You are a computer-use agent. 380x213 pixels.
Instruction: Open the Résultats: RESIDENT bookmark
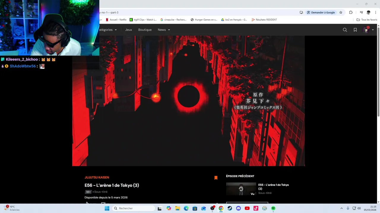click(x=264, y=20)
